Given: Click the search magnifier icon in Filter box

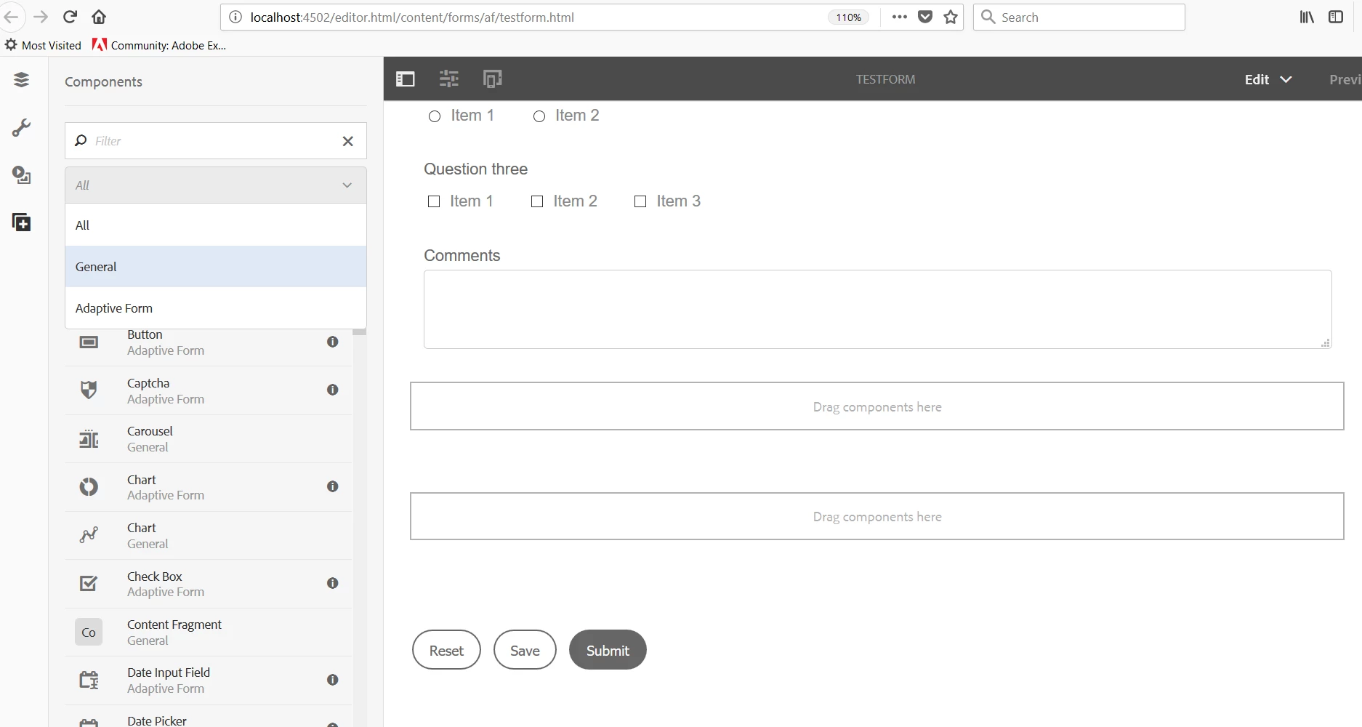Looking at the screenshot, I should point(81,140).
